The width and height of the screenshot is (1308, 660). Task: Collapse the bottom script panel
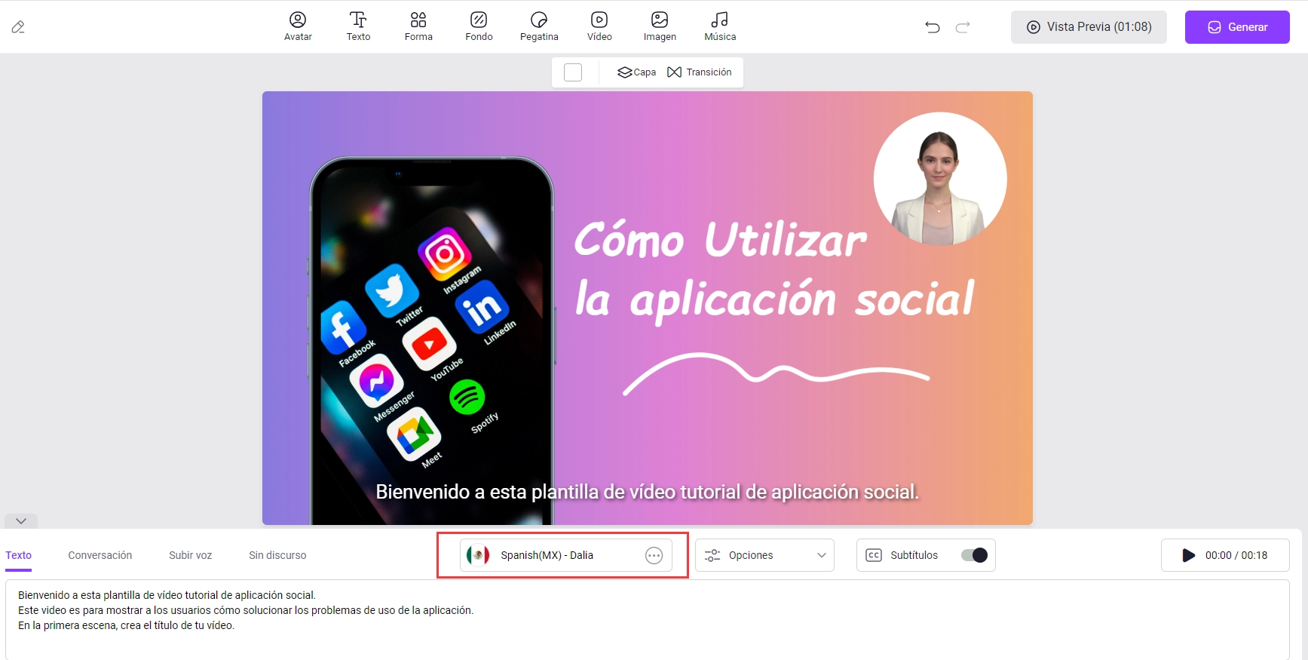tap(21, 521)
